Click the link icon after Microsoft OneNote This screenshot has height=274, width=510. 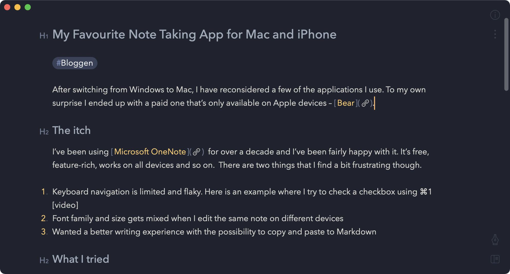coord(196,152)
